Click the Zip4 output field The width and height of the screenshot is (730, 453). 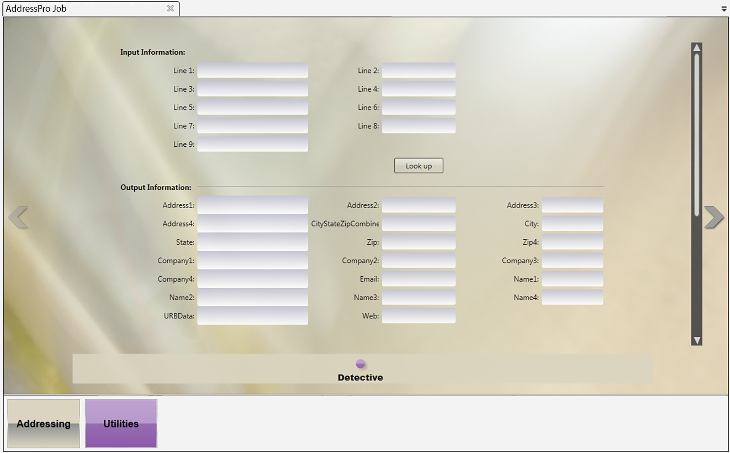572,242
